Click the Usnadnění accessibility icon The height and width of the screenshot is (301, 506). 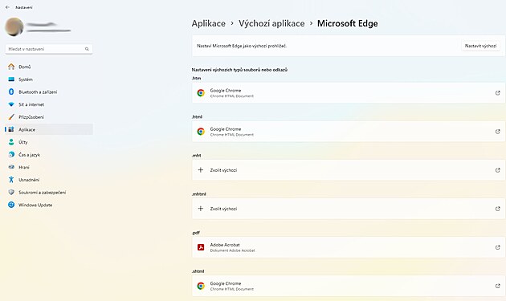tap(11, 180)
